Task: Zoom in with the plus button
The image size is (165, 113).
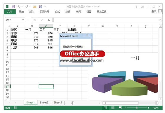Action: tap(148, 108)
